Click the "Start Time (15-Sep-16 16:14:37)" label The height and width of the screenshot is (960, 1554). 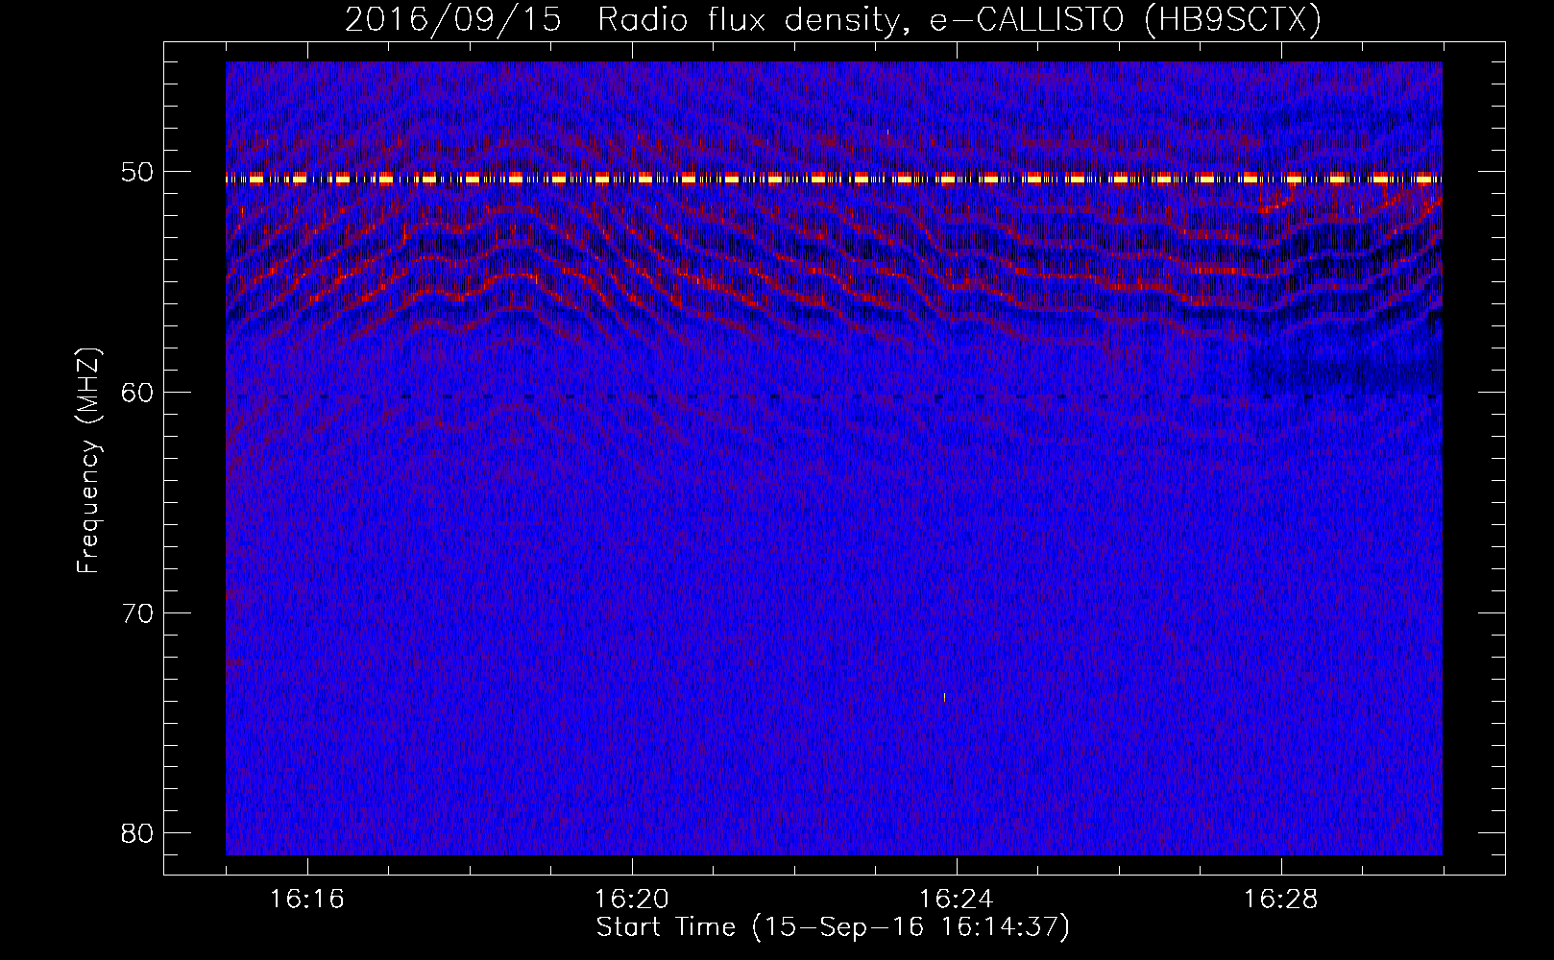tap(833, 927)
